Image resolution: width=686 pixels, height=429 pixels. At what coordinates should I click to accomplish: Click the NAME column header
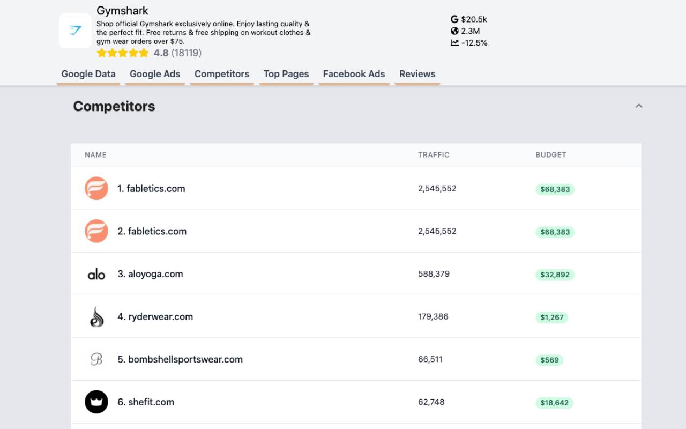pos(95,155)
